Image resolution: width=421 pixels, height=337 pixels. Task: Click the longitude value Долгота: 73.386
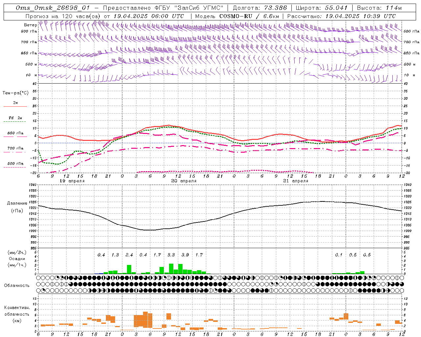tap(260, 8)
